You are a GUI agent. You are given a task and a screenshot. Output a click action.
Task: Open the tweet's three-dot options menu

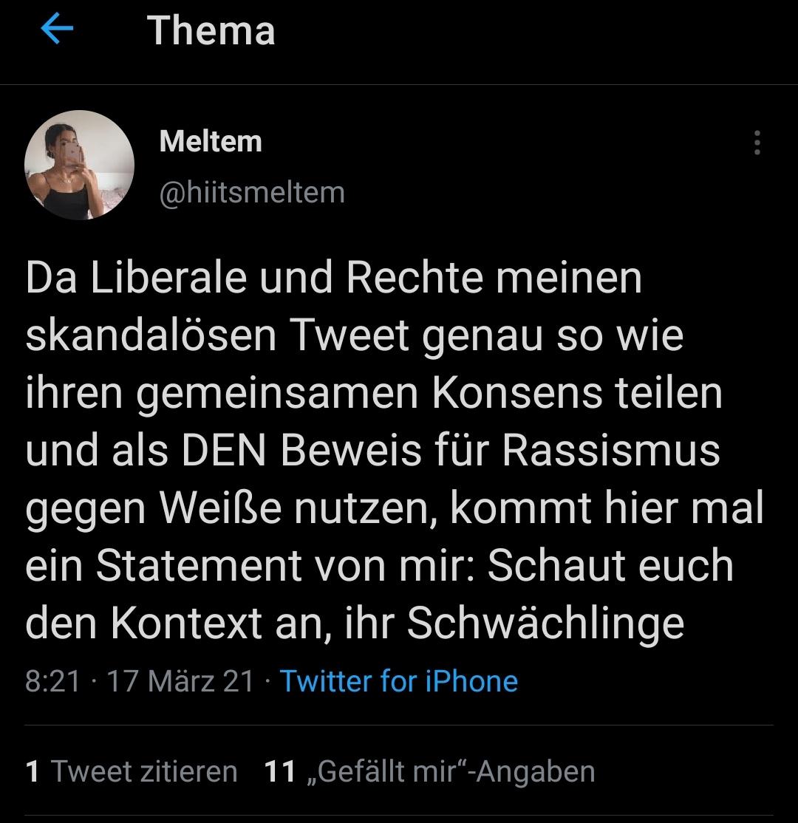pyautogui.click(x=757, y=143)
